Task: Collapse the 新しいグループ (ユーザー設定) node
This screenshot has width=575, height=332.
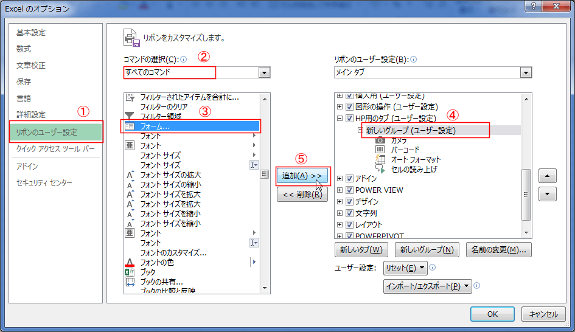Action: [x=360, y=130]
